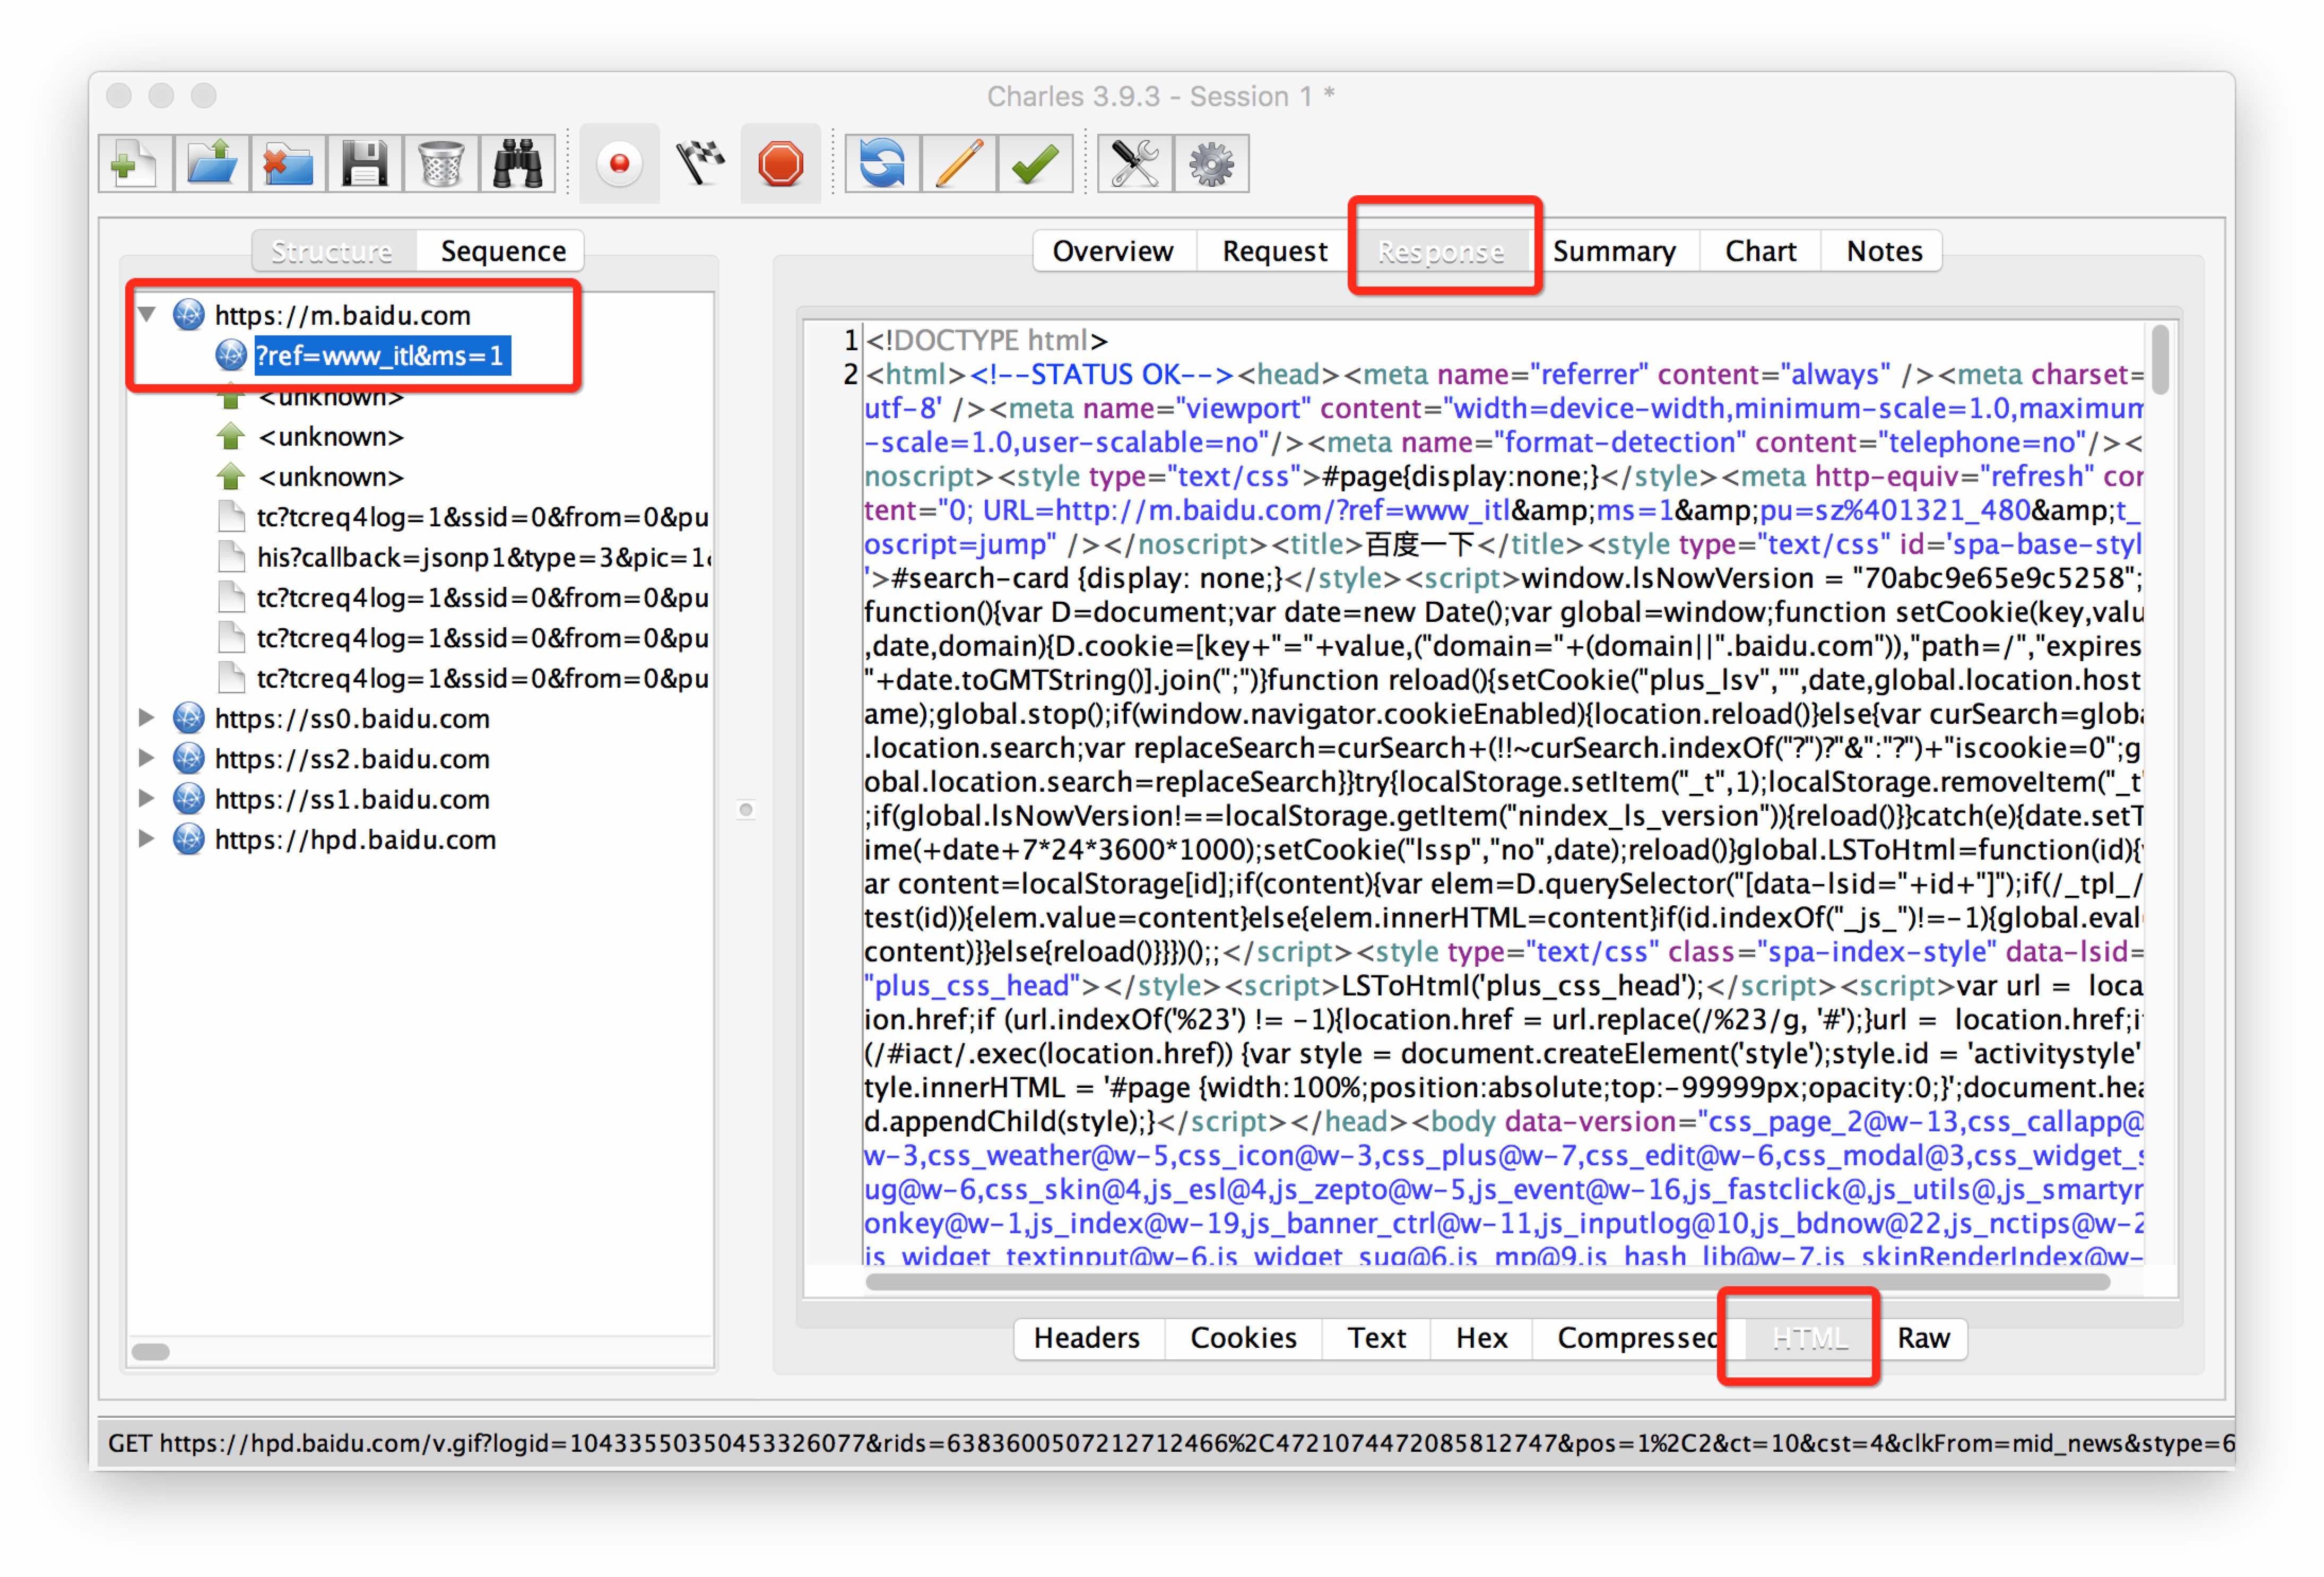Select https://ss1.baidu.com host label
Image resolution: width=2324 pixels, height=1577 pixels.
(x=352, y=799)
